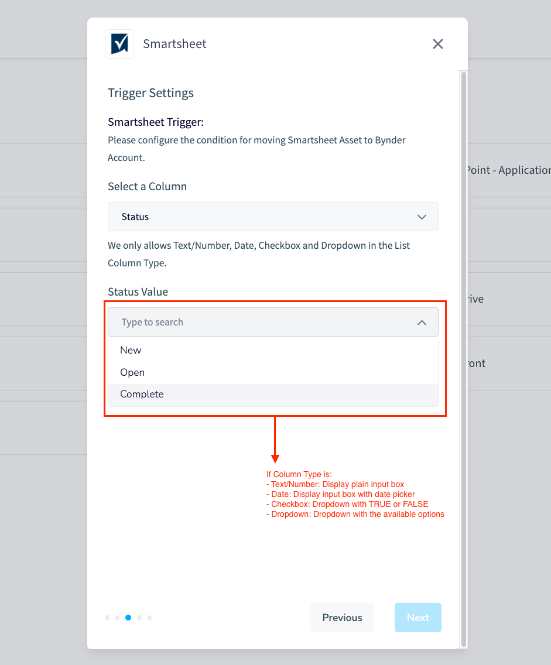Close the Smartsheet trigger settings dialog
This screenshot has height=665, width=551.
click(x=437, y=43)
